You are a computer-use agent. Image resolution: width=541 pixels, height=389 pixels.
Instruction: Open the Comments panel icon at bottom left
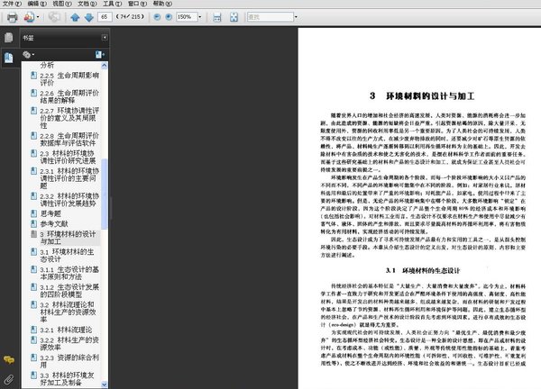[x=9, y=360]
